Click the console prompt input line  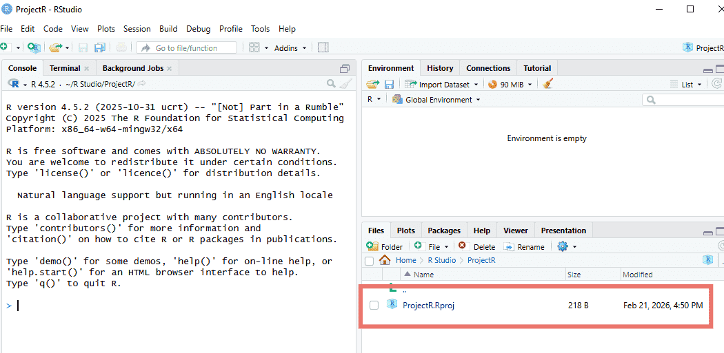point(178,306)
